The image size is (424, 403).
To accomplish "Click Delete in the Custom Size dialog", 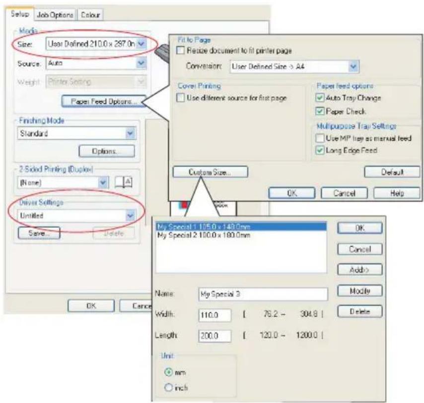I will click(x=360, y=311).
